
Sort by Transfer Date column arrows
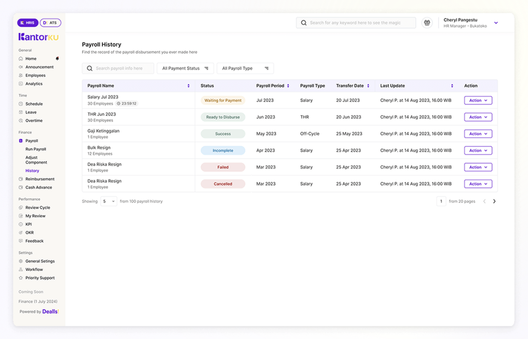click(368, 86)
